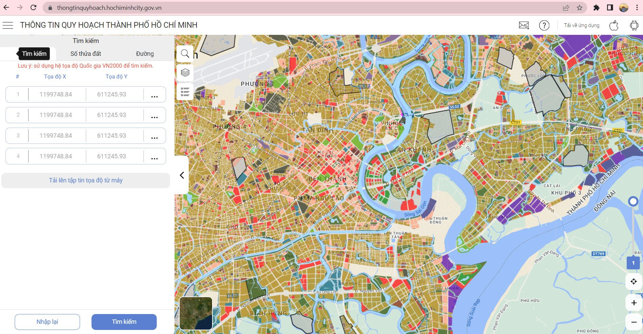Open options for coordinate row 3
643x334 pixels.
(x=155, y=136)
